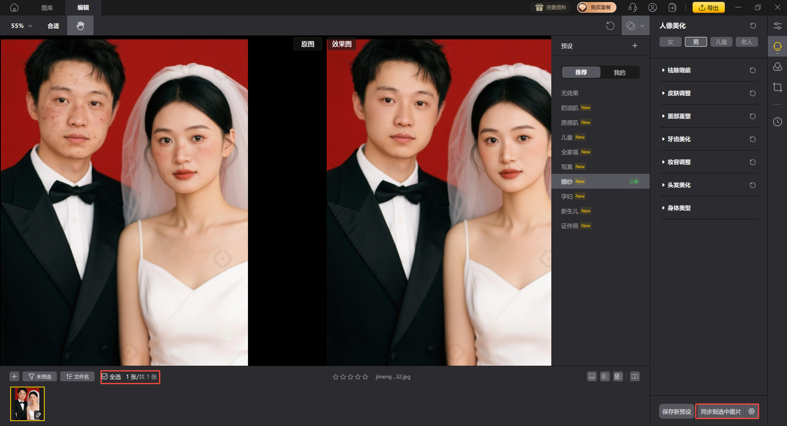787x426 pixels.
Task: Open the color grading panel icon
Action: (x=777, y=67)
